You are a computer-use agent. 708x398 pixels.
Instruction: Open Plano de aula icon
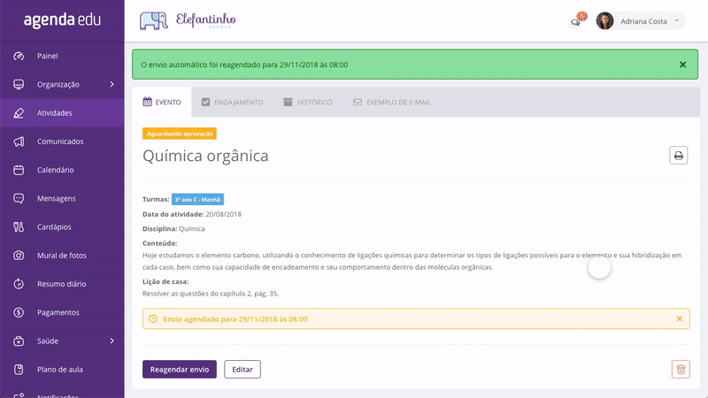click(19, 369)
